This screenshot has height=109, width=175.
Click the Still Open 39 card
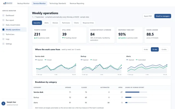point(74,35)
